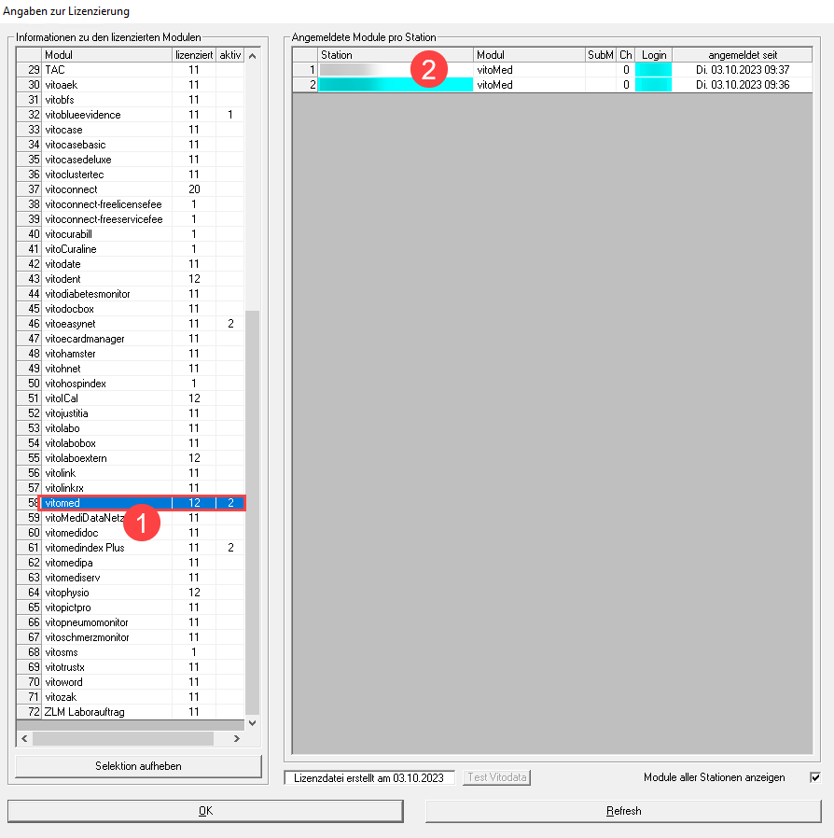This screenshot has height=838, width=834.
Task: Select the 'vitomedidoc' module row
Action: (x=131, y=533)
